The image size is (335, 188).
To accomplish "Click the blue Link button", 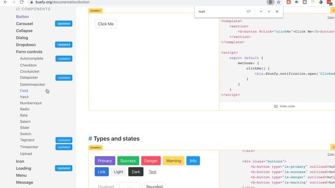I will tap(102, 172).
